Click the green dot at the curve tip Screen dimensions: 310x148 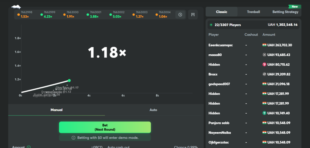point(69,80)
